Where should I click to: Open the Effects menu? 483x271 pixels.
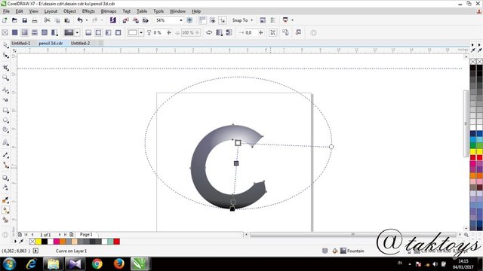pyautogui.click(x=88, y=11)
